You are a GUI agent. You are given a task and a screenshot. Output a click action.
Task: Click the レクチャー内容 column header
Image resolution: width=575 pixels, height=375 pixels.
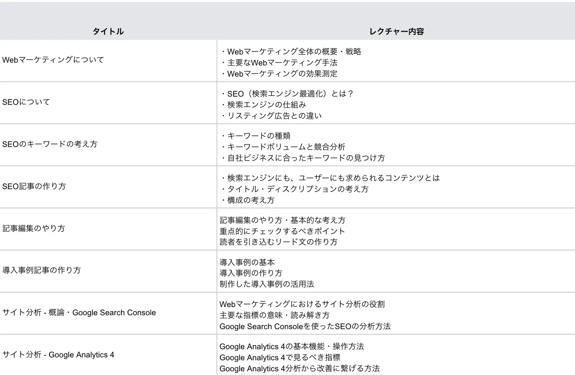pyautogui.click(x=396, y=32)
